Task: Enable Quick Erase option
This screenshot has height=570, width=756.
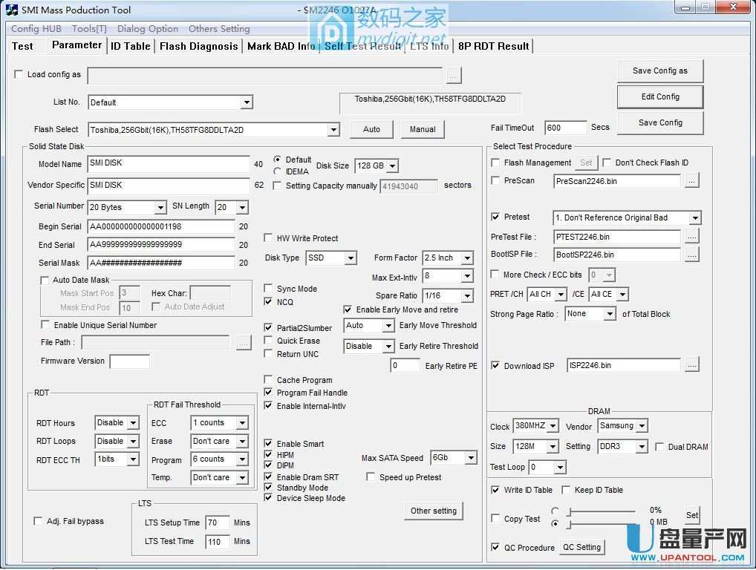Action: (x=269, y=341)
